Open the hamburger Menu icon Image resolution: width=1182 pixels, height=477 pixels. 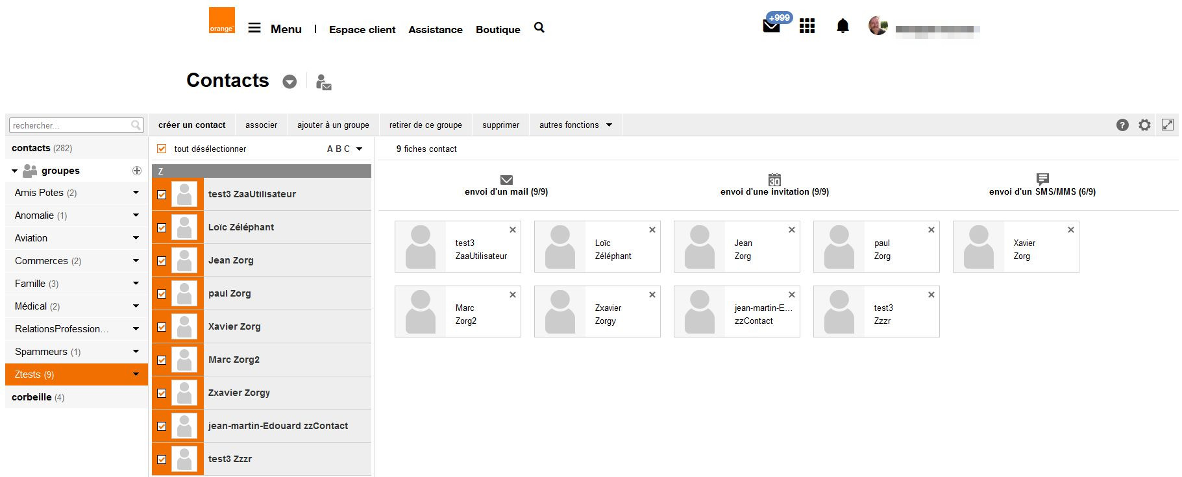pos(254,28)
